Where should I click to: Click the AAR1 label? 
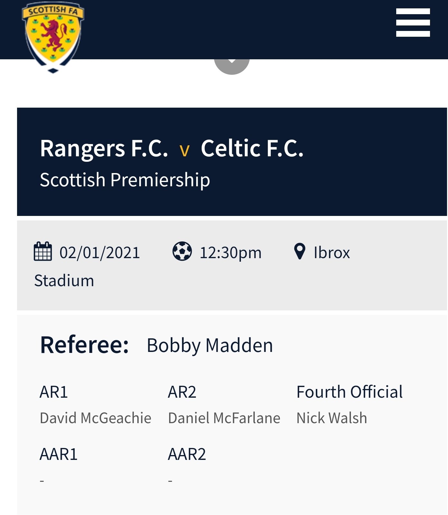point(59,454)
